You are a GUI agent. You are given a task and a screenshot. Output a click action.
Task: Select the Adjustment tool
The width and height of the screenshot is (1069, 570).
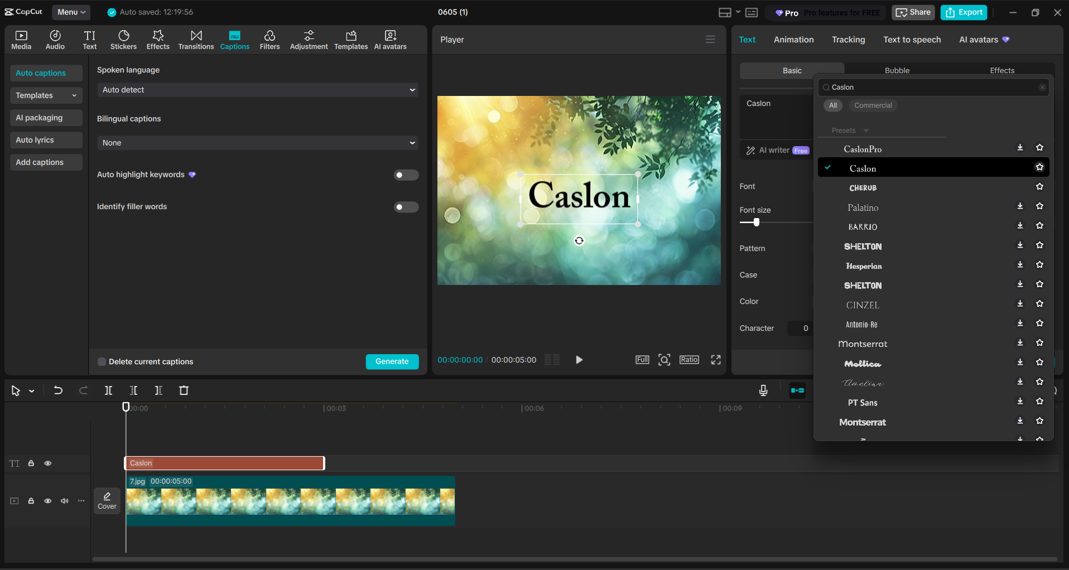click(x=309, y=39)
